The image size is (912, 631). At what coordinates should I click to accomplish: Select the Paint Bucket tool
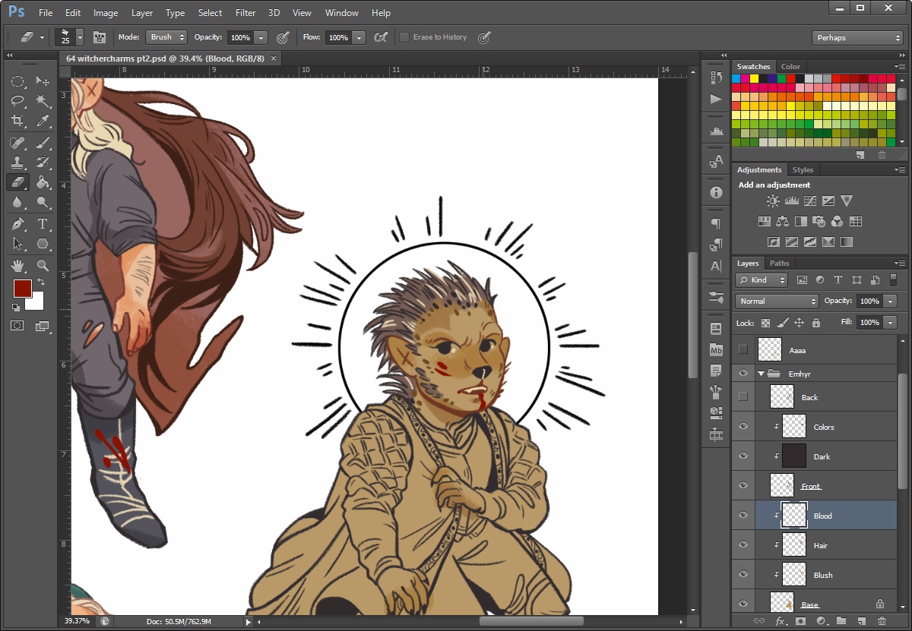(43, 182)
